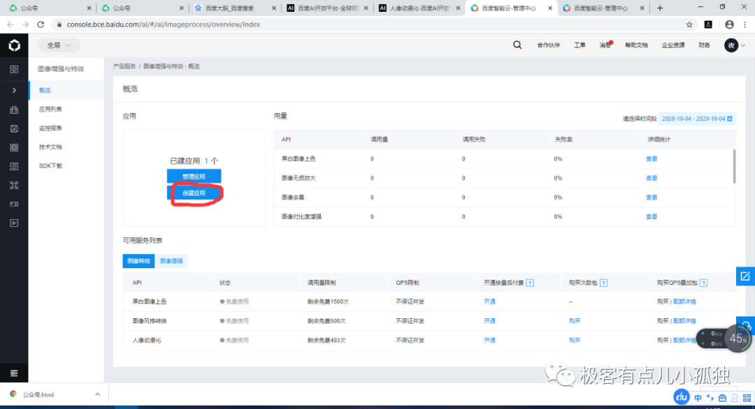Image resolution: width=755 pixels, height=409 pixels.
Task: Click 开通 for 图像风格转换 service
Action: pyautogui.click(x=489, y=320)
